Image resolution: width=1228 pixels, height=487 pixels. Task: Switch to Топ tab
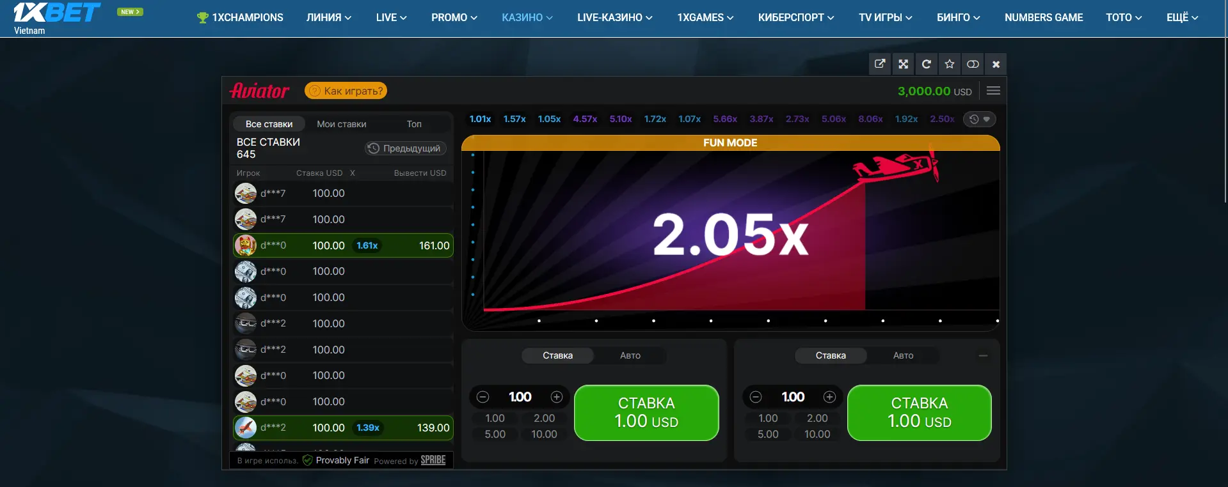tap(414, 124)
